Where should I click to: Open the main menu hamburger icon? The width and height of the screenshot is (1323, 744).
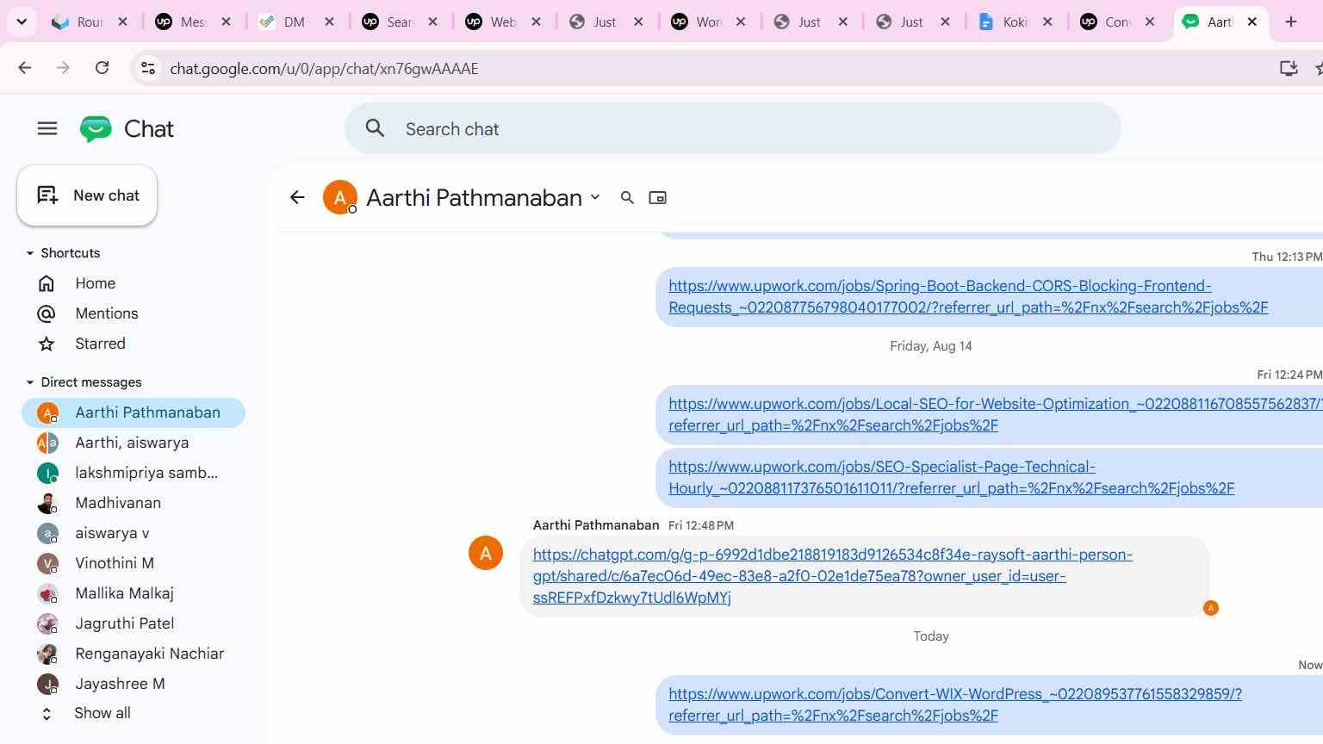click(47, 129)
